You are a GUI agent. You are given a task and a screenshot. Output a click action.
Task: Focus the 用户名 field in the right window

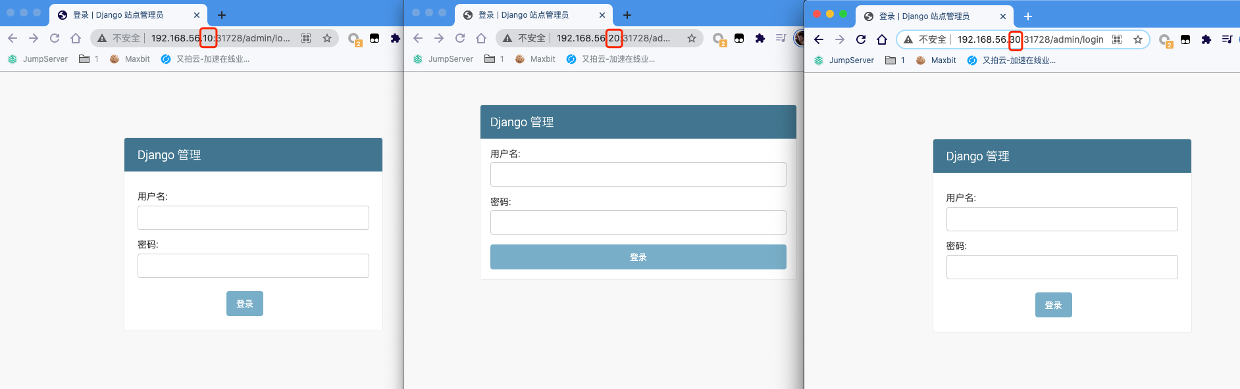click(x=1062, y=219)
